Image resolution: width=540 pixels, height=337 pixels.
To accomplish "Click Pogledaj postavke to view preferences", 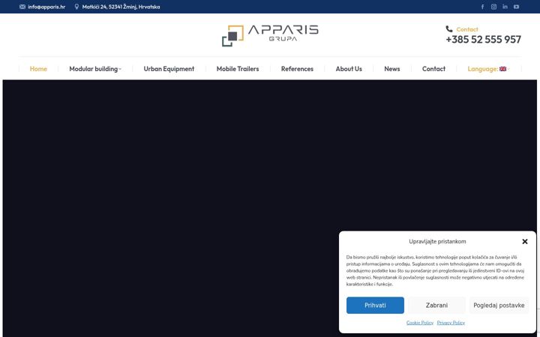I will pyautogui.click(x=499, y=306).
